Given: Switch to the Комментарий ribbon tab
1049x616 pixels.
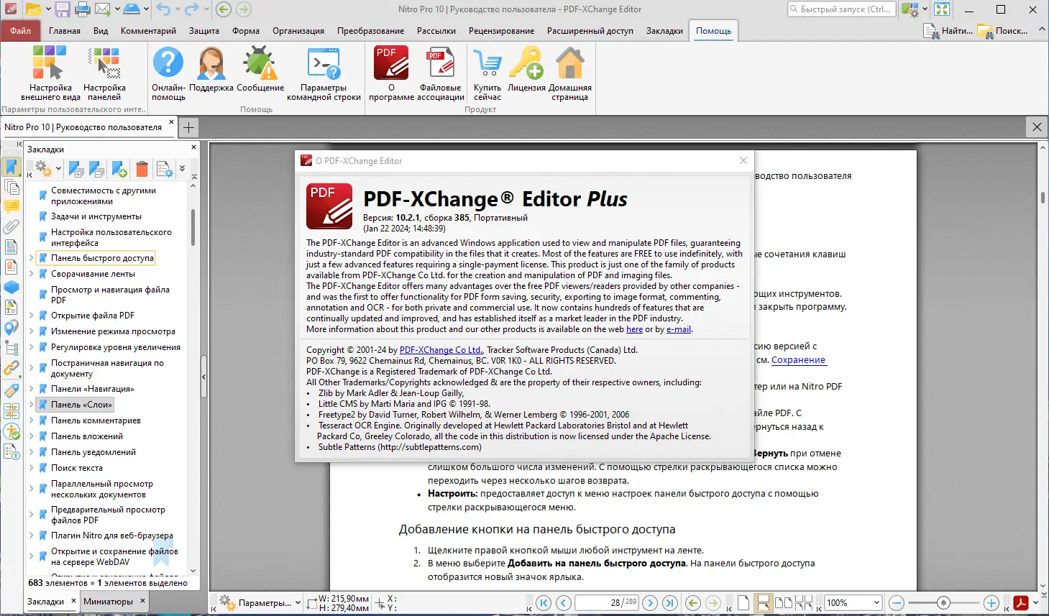Looking at the screenshot, I should [148, 31].
